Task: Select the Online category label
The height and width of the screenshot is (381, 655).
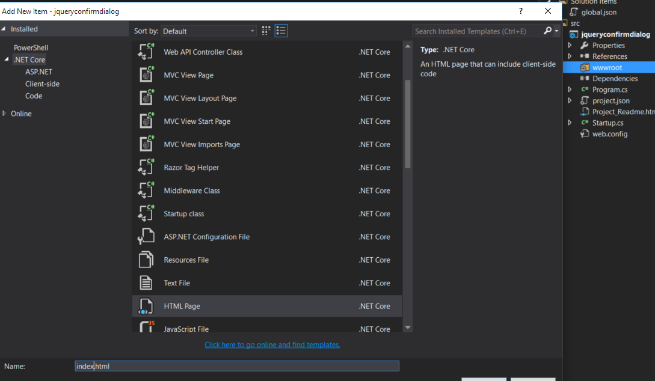Action: point(21,114)
